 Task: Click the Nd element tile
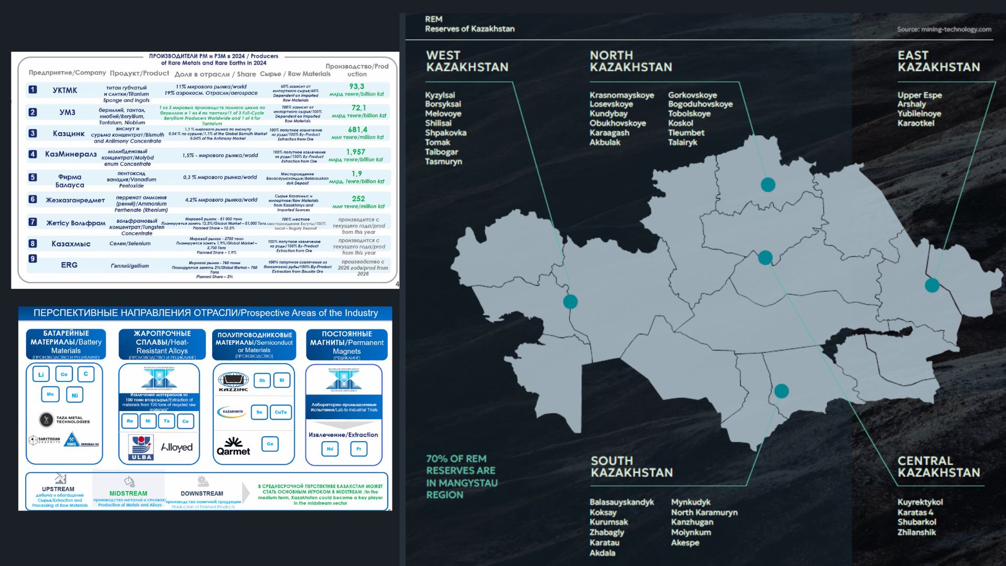click(330, 449)
